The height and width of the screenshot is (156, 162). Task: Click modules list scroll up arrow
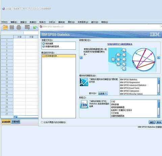[x=158, y=79]
